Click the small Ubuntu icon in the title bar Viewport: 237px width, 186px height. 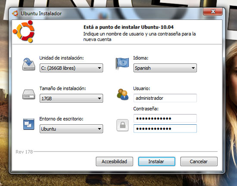15,13
